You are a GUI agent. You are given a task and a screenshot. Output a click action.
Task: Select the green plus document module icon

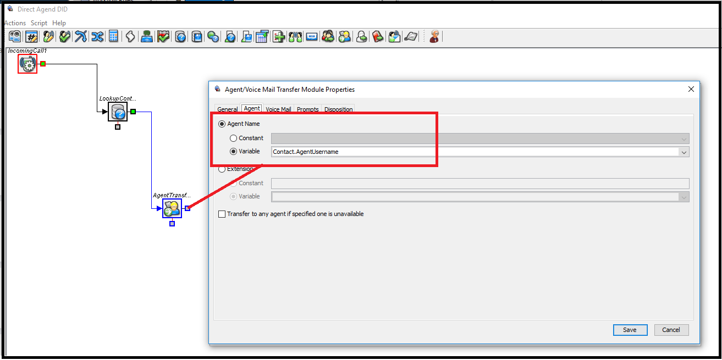pyautogui.click(x=279, y=37)
